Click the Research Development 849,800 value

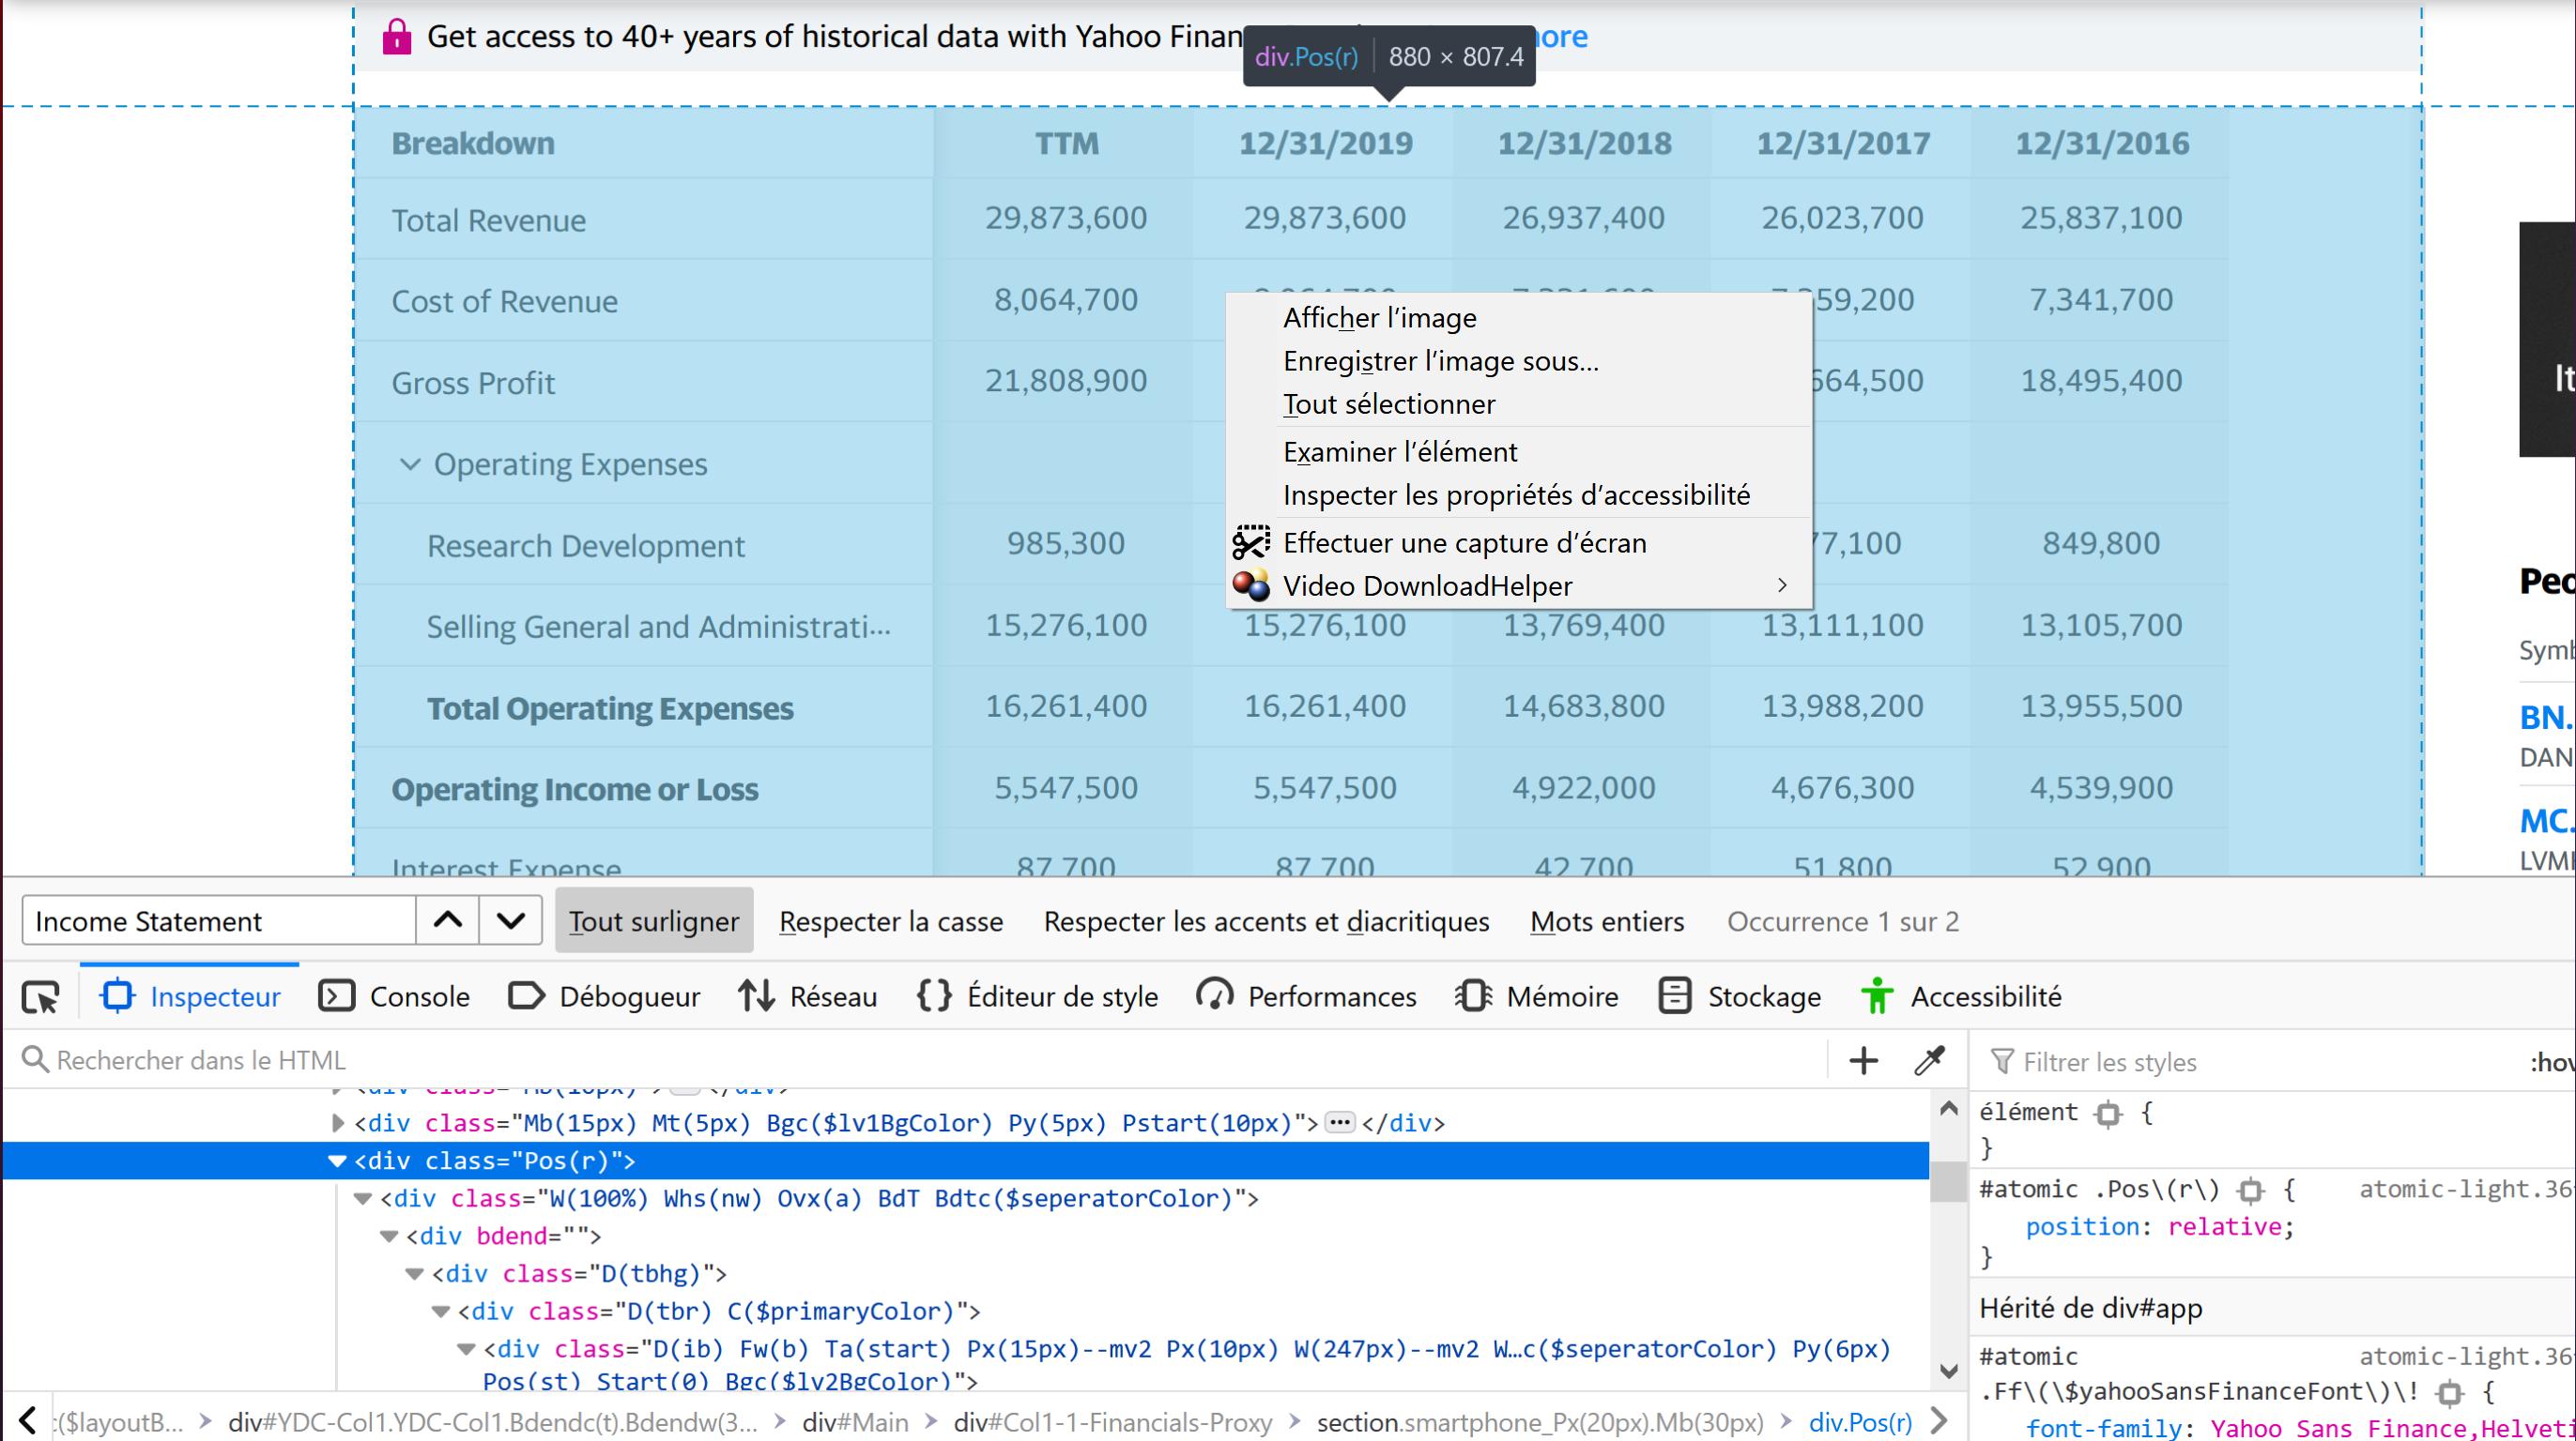click(x=2101, y=543)
